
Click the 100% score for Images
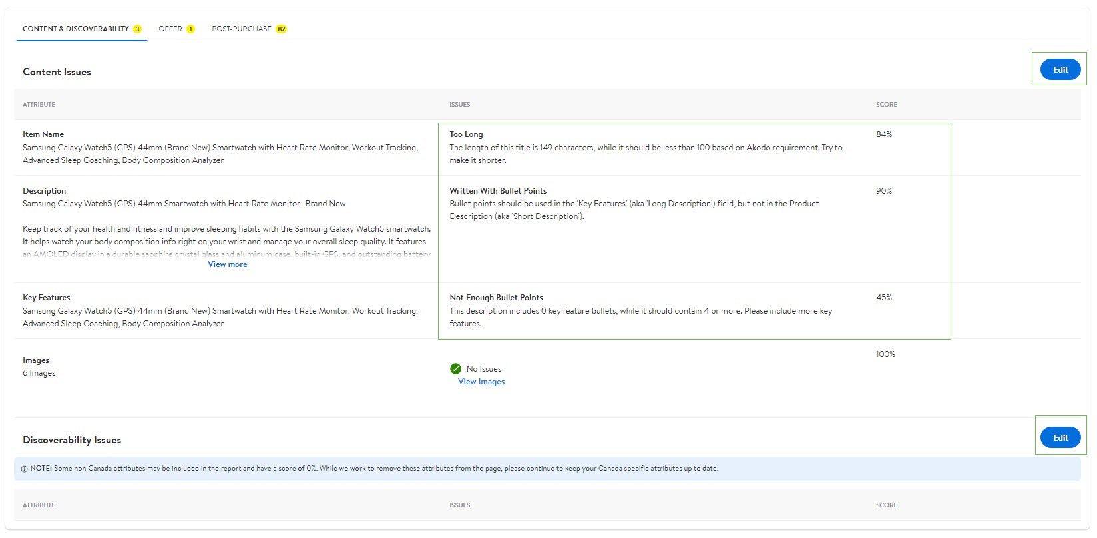pyautogui.click(x=885, y=354)
